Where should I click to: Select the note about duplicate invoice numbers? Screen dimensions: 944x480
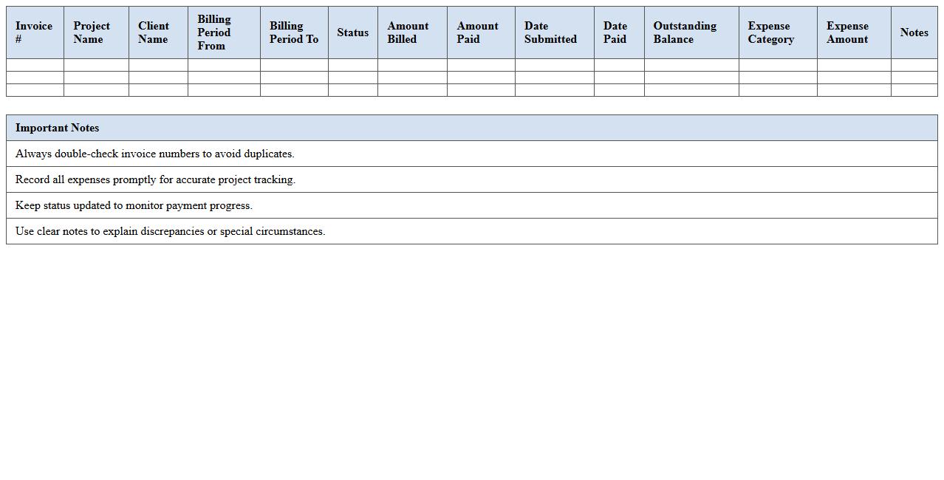155,154
